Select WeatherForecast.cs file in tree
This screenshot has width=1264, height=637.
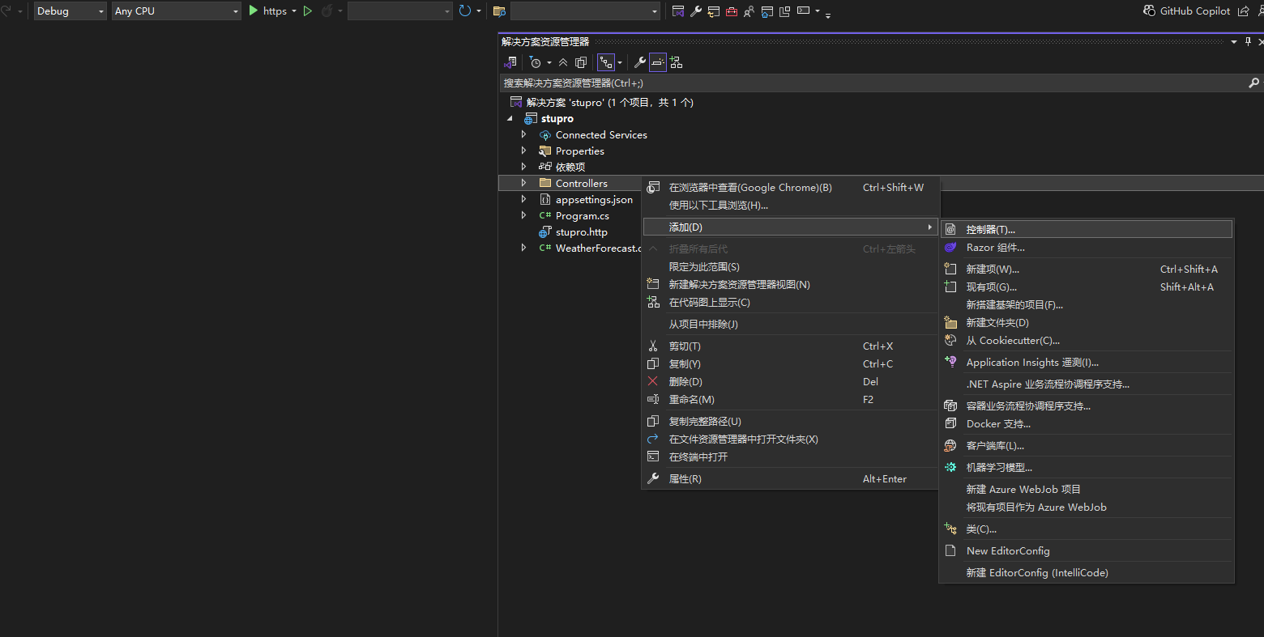(x=598, y=248)
